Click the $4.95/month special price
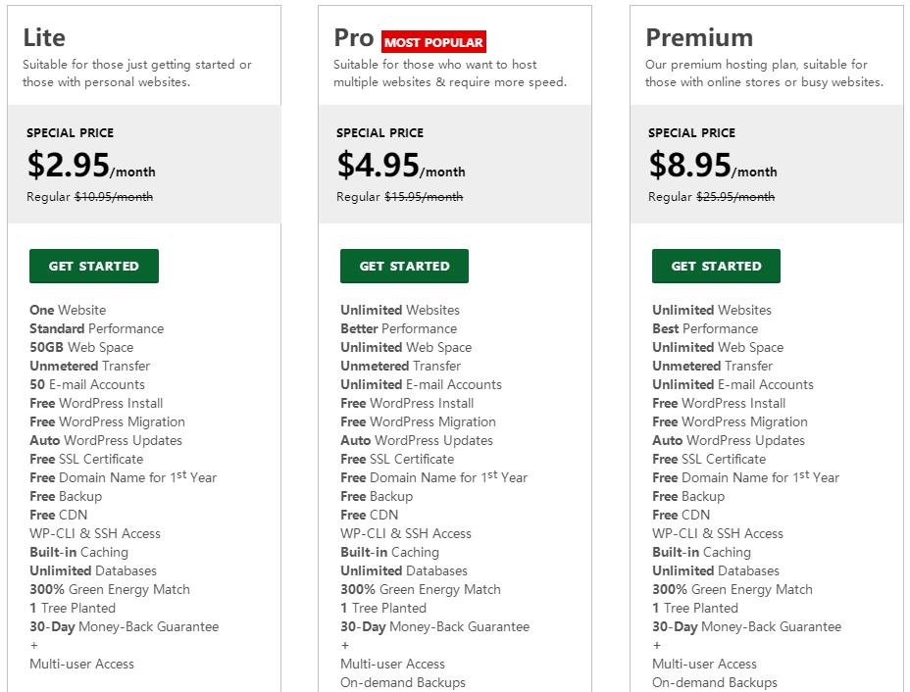910x692 pixels. [401, 166]
